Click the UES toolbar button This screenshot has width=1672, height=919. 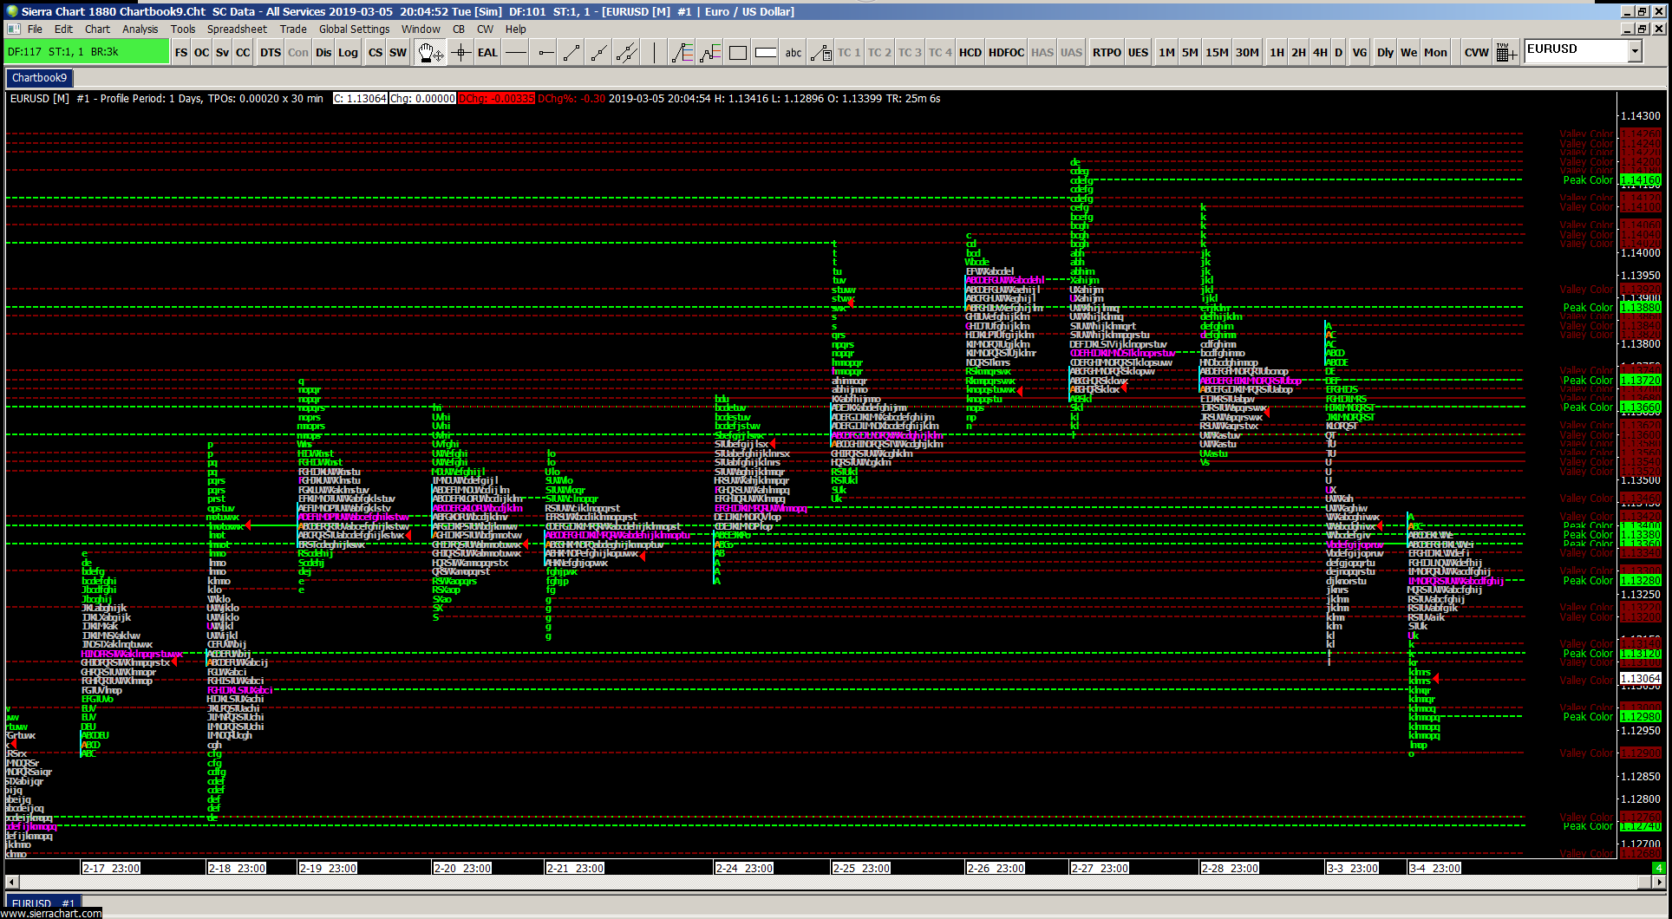(1138, 53)
